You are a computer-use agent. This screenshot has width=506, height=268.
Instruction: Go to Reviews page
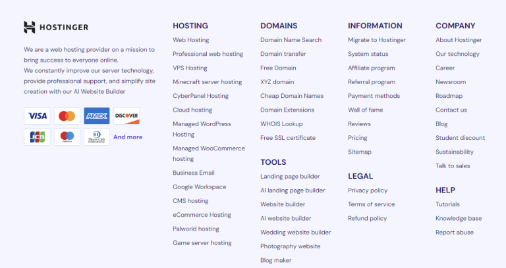(x=359, y=124)
